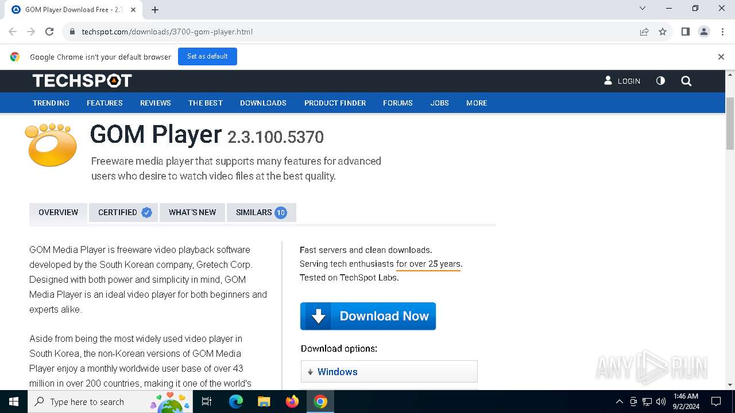Open the JOBS menu item
Screen dimensions: 735x413
pyautogui.click(x=440, y=103)
